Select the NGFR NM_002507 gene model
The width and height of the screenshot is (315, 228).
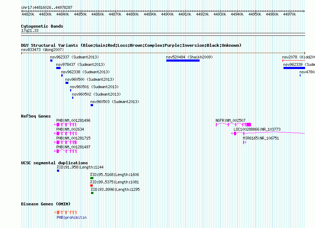pyautogui.click(x=234, y=125)
